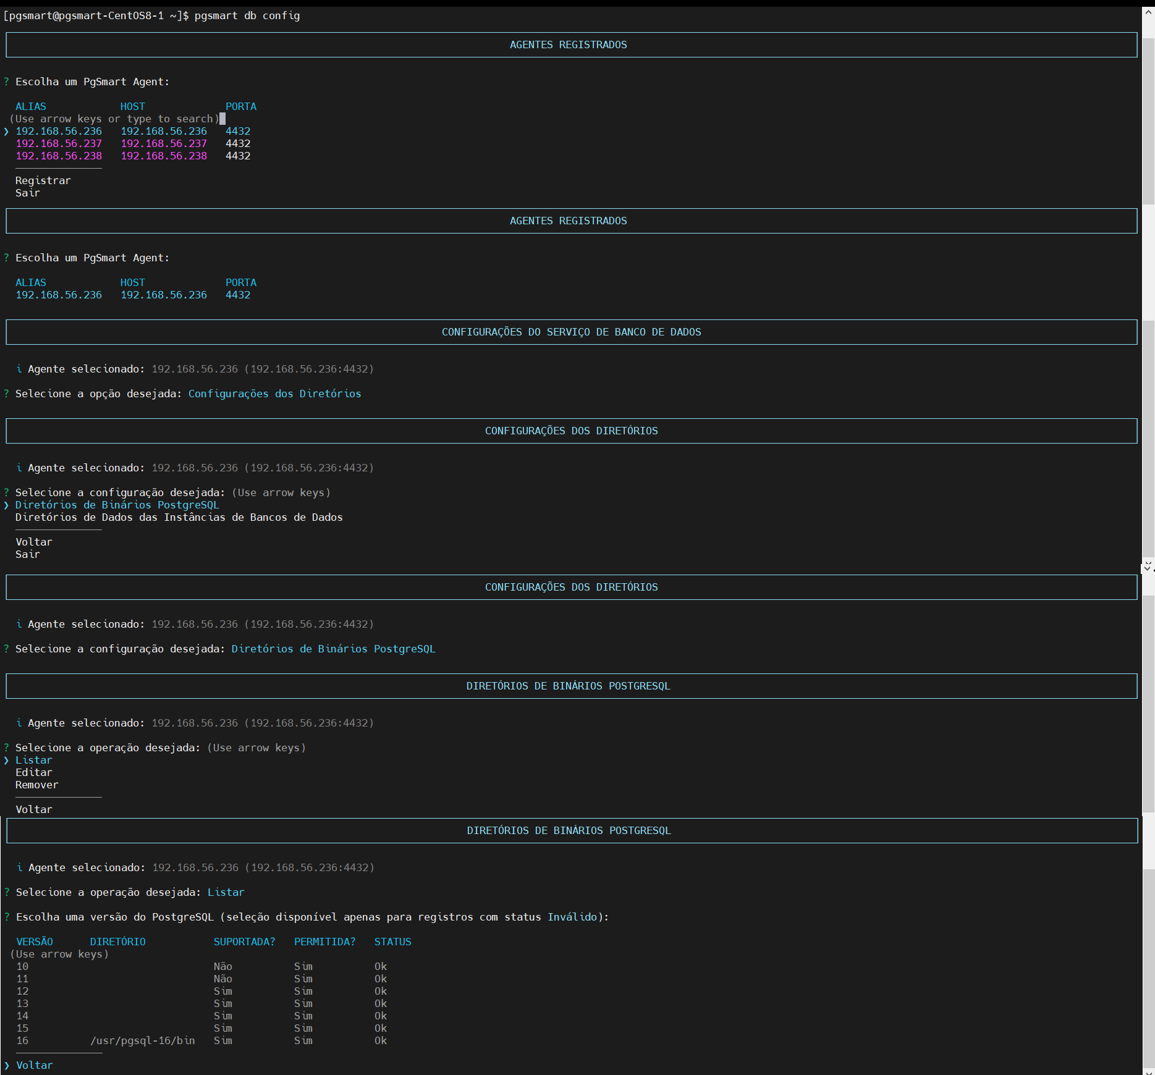Click the PERMITIDA? column header
Viewport: 1155px width, 1075px height.
[x=325, y=942]
